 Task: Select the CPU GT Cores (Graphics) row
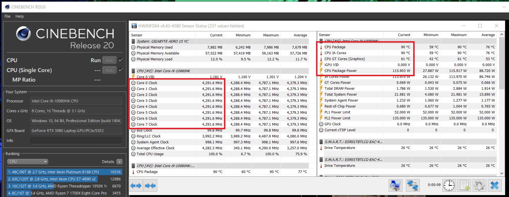[x=407, y=59]
